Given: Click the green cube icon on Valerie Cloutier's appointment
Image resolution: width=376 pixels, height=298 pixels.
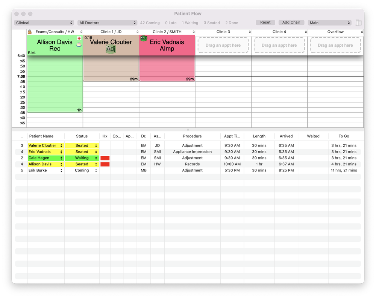Looking at the screenshot, I should coord(111,49).
